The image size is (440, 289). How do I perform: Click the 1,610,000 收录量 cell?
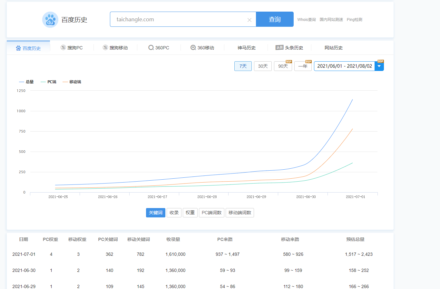click(175, 254)
